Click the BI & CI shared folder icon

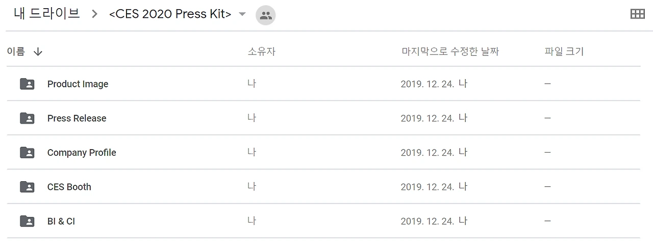pyautogui.click(x=27, y=221)
